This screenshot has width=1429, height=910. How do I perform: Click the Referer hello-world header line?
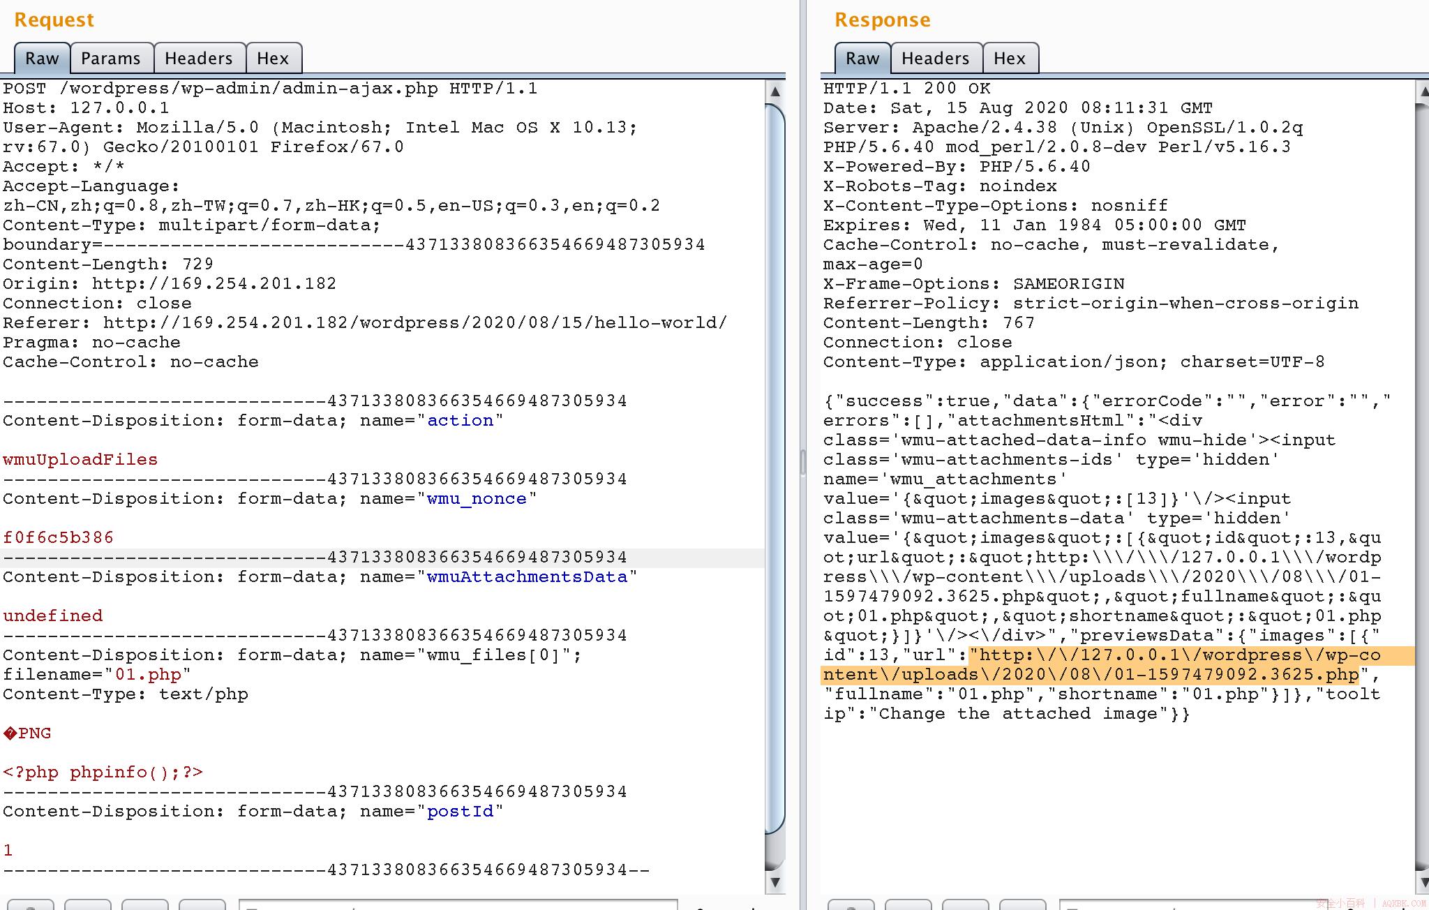[x=365, y=323]
